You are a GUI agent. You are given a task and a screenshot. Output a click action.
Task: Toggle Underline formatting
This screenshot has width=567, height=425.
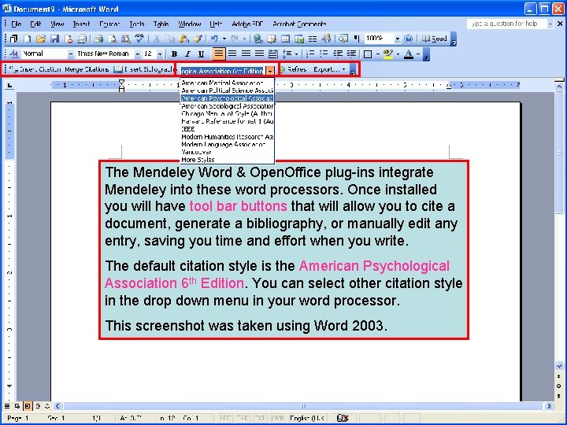pyautogui.click(x=201, y=54)
